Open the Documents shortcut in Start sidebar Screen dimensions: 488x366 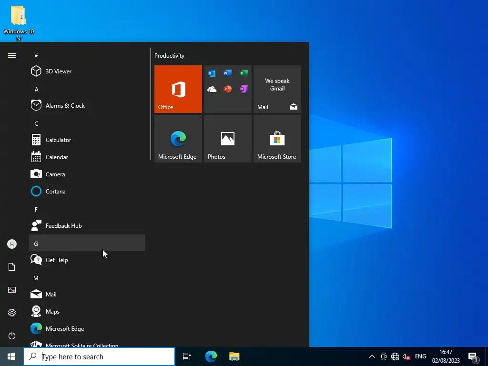[12, 267]
